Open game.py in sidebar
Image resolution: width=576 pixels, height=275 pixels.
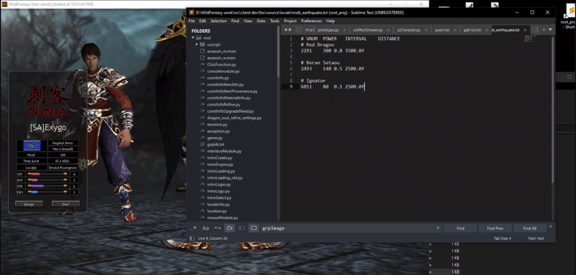click(214, 138)
